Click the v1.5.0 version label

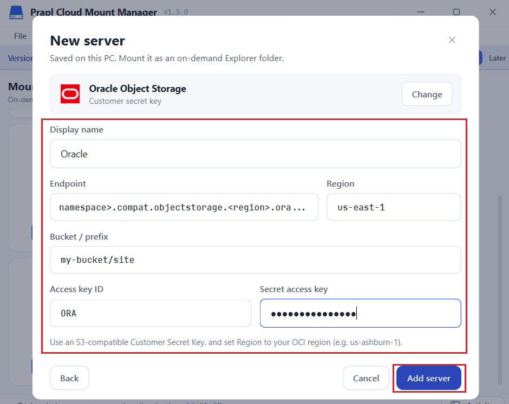[175, 12]
